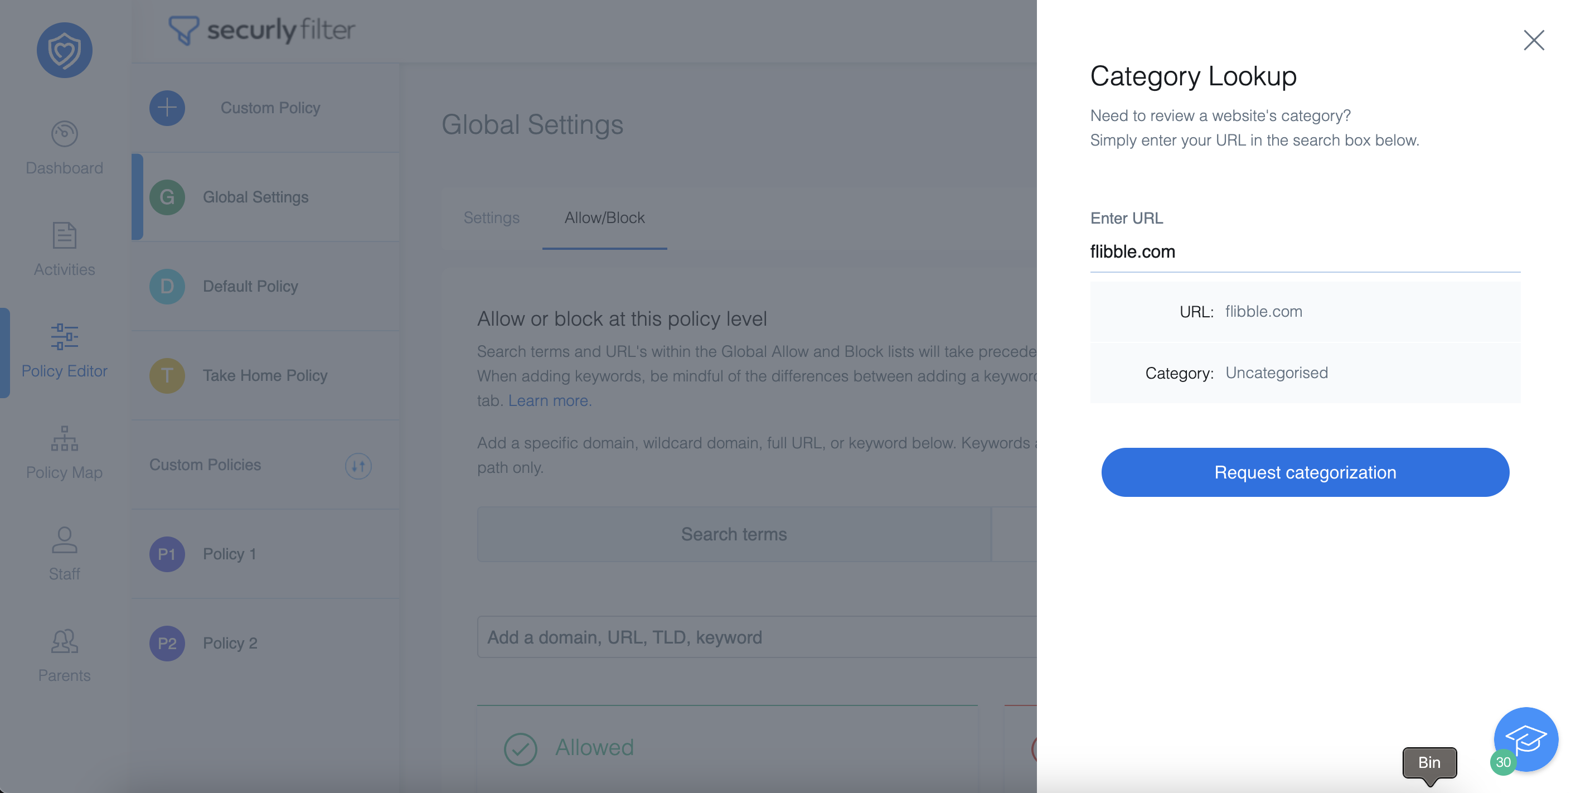This screenshot has height=793, width=1571.
Task: Click the Uncategorised category value
Action: (1277, 373)
